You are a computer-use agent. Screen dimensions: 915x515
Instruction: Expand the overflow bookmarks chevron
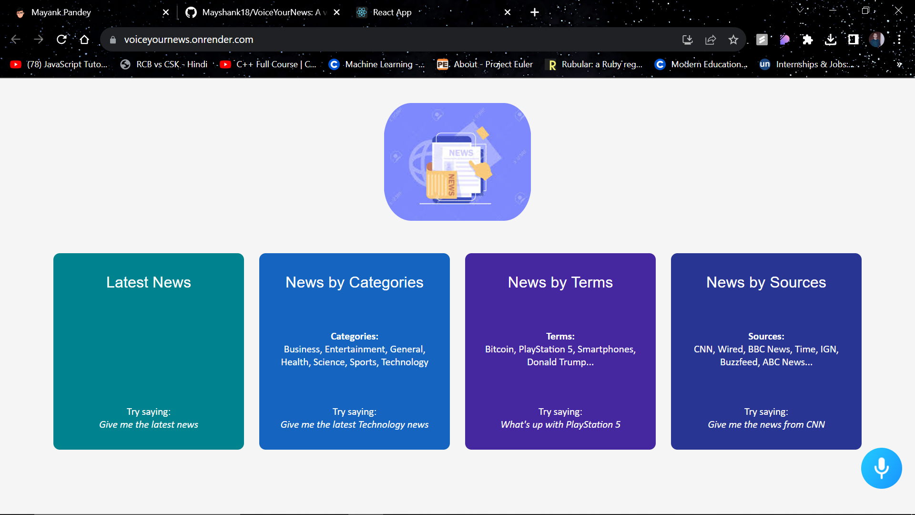pyautogui.click(x=900, y=64)
